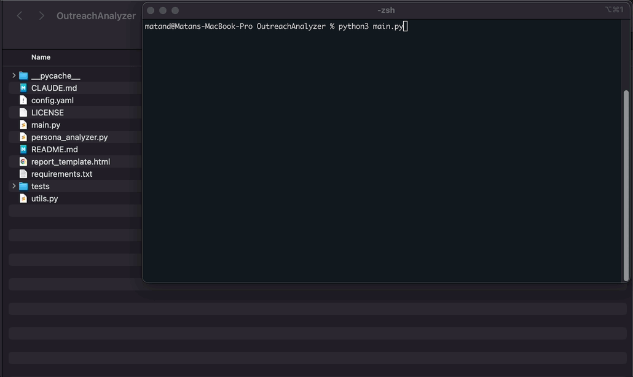The image size is (633, 377).
Task: Select the report_template.html file name
Action: pyautogui.click(x=71, y=161)
